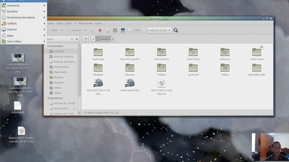289x162 pixels.
Task: Select the AppImage folder icon
Action: tap(98, 52)
